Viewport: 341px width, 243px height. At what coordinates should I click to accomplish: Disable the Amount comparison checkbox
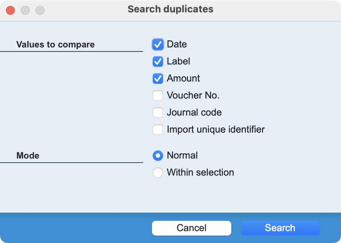(158, 79)
